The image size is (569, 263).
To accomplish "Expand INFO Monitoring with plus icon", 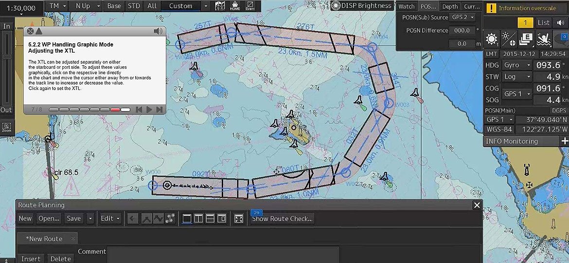I will pos(564,141).
